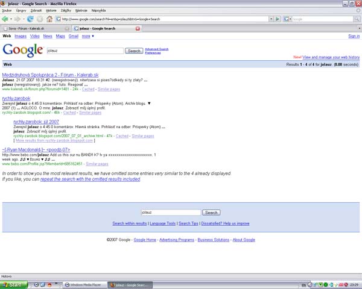Open the Zobrazit menu
Image resolution: width=362 pixels, height=289 pixels.
point(36,10)
